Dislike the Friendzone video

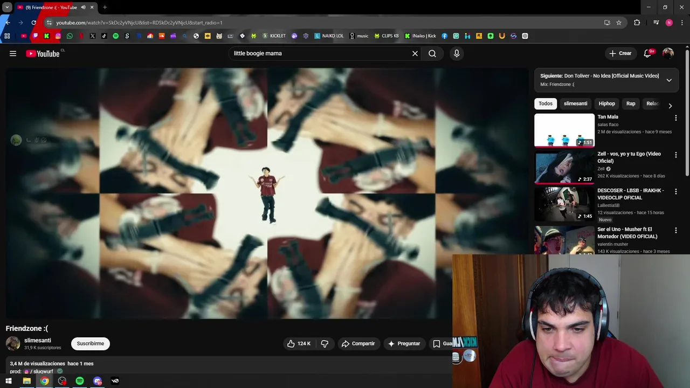[325, 343]
